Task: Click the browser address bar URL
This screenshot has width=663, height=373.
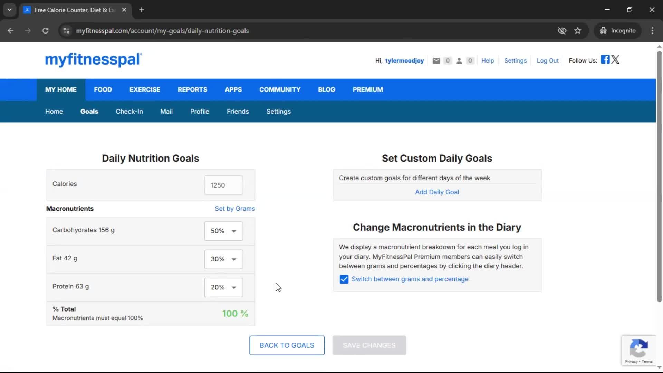Action: tap(162, 30)
